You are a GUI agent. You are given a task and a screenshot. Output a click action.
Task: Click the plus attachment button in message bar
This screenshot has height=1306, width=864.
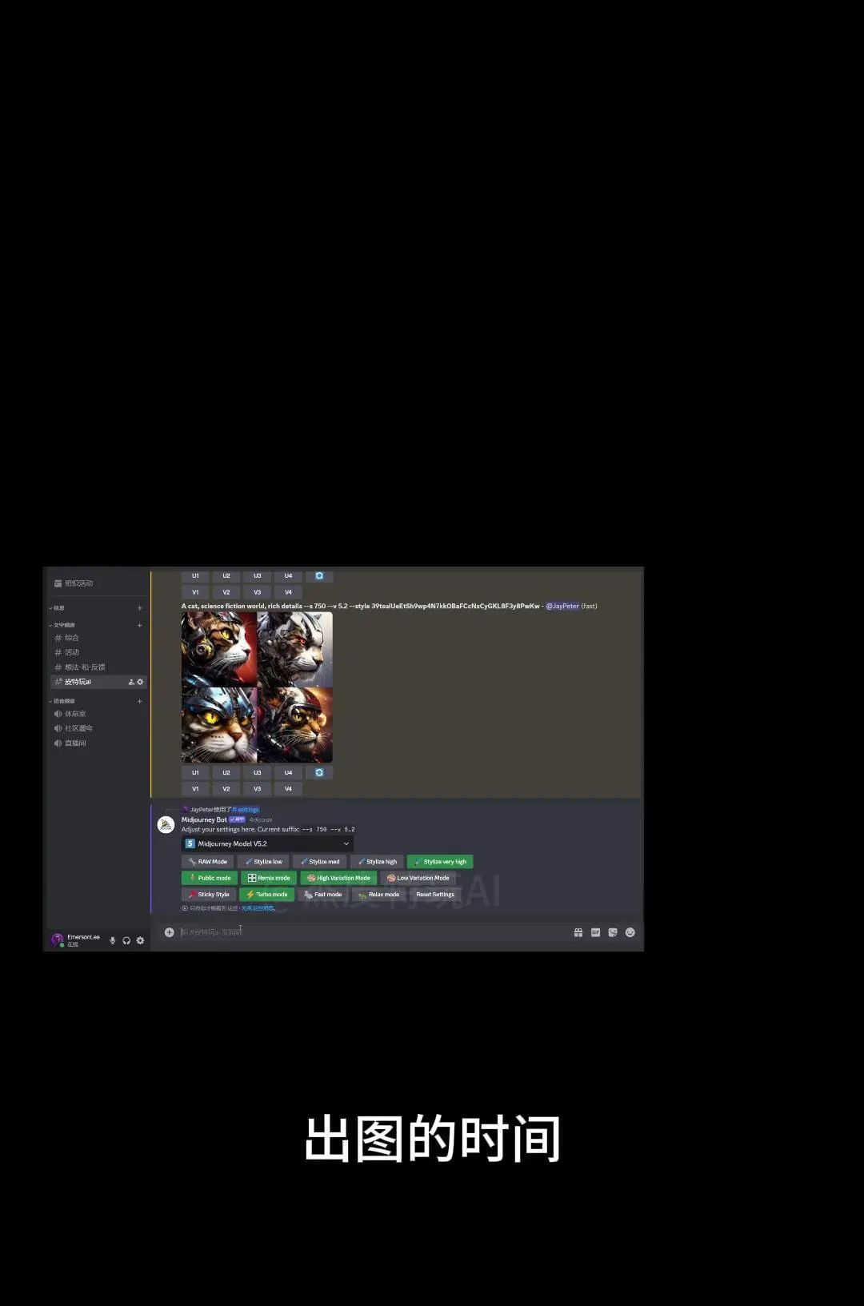(x=169, y=932)
